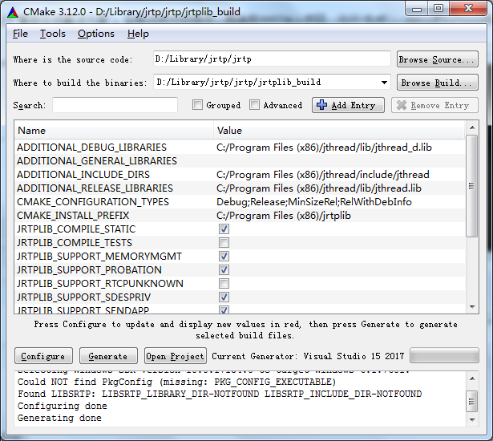This screenshot has width=493, height=441.
Task: Uncheck JRTPLIB_SUPPORT_MEMORYMGMT checkbox
Action: pos(224,257)
